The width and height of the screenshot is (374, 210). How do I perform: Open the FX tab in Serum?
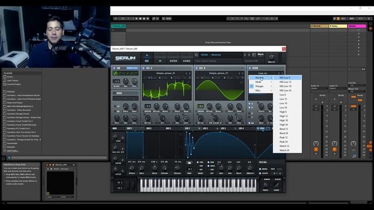[160, 58]
